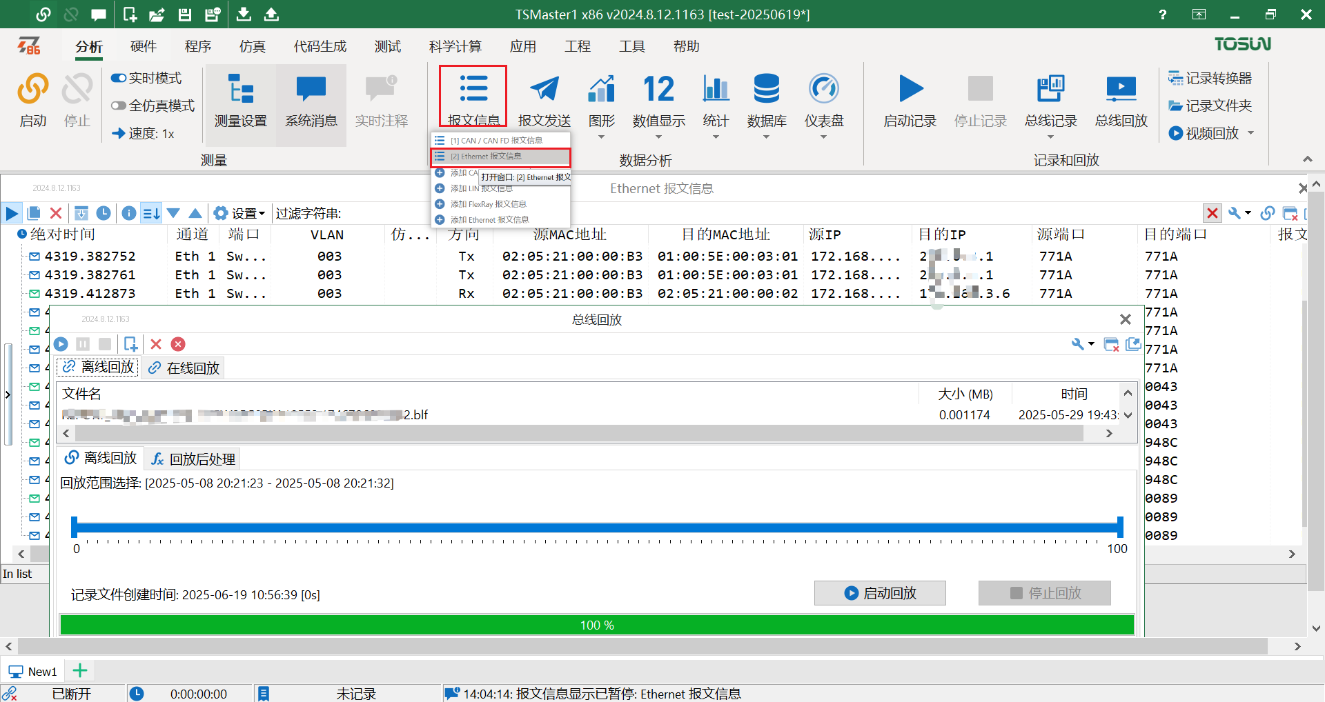This screenshot has height=702, width=1325.
Task: Expand dropdown under 仪表盘
Action: 823,137
